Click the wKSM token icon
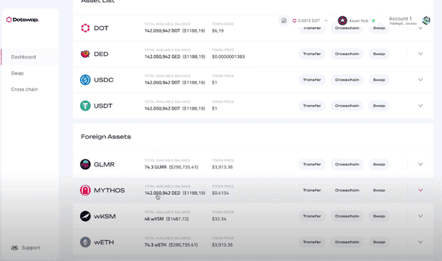The height and width of the screenshot is (261, 442). click(x=85, y=216)
